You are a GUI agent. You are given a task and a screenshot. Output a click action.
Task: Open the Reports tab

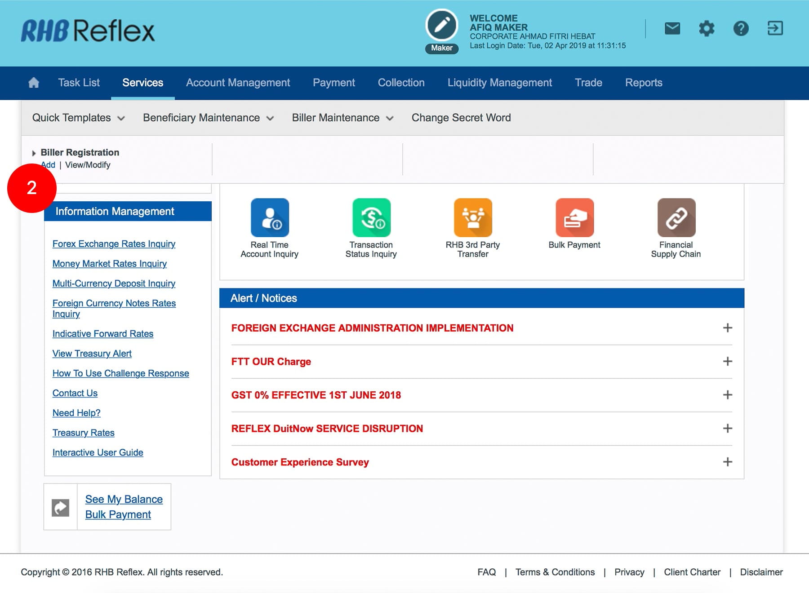point(644,83)
